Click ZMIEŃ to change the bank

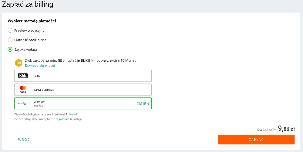point(143,104)
